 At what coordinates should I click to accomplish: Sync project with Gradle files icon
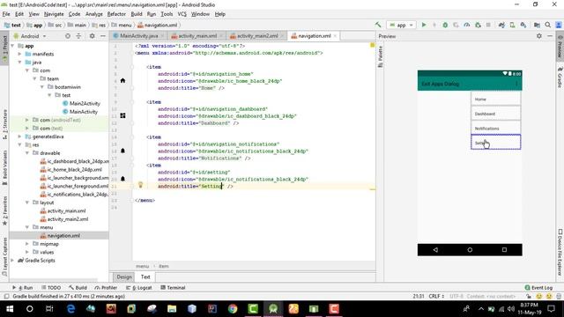[x=501, y=25]
